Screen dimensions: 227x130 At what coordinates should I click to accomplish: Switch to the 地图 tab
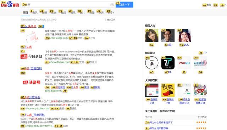[x=92, y=13]
